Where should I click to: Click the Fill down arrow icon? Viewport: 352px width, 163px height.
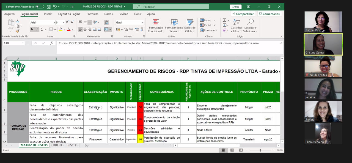[x=224, y=25]
